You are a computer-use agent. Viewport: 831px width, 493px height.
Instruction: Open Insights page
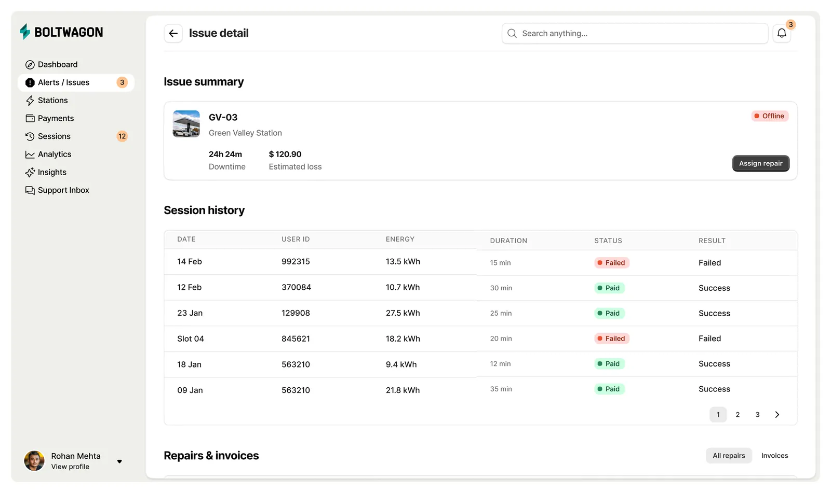click(76, 173)
